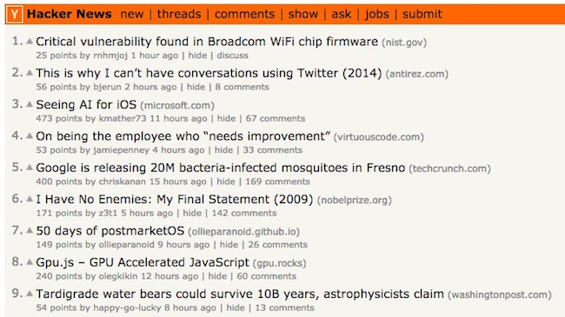
Task: Filter stories from washingtonpost.com domain
Action: [x=500, y=294]
